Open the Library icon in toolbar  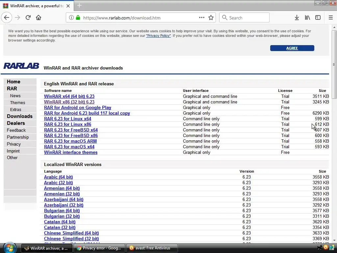click(x=307, y=18)
